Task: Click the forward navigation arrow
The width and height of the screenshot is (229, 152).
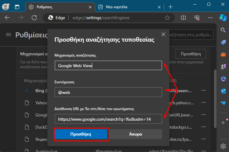Action: [x=21, y=18]
